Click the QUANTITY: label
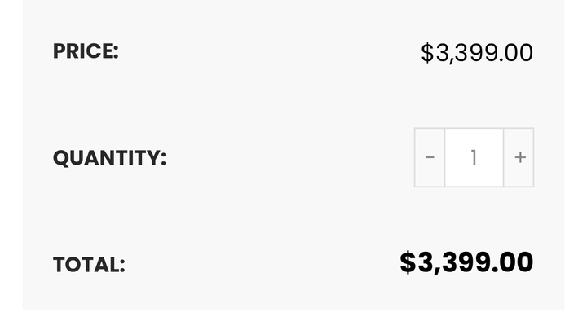 [x=109, y=157]
